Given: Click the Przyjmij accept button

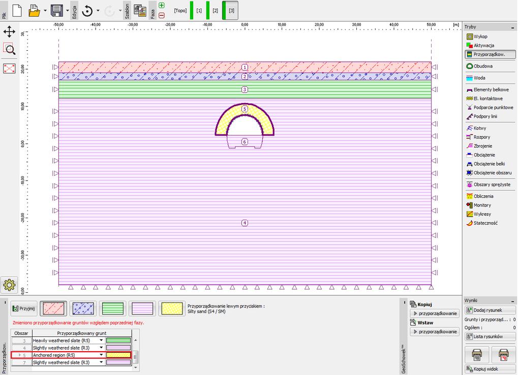Looking at the screenshot, I should (x=23, y=309).
